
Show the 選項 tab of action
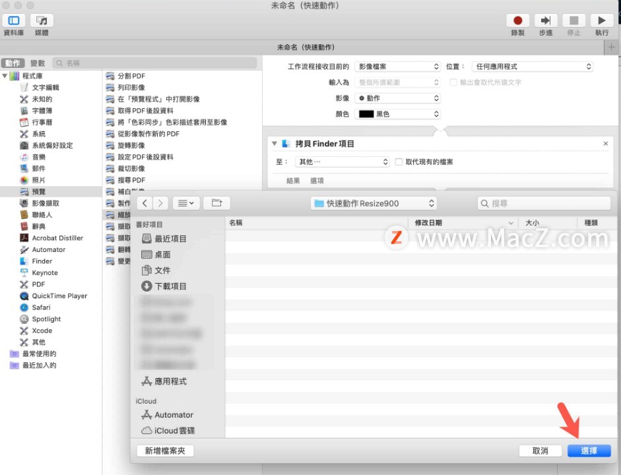click(317, 181)
